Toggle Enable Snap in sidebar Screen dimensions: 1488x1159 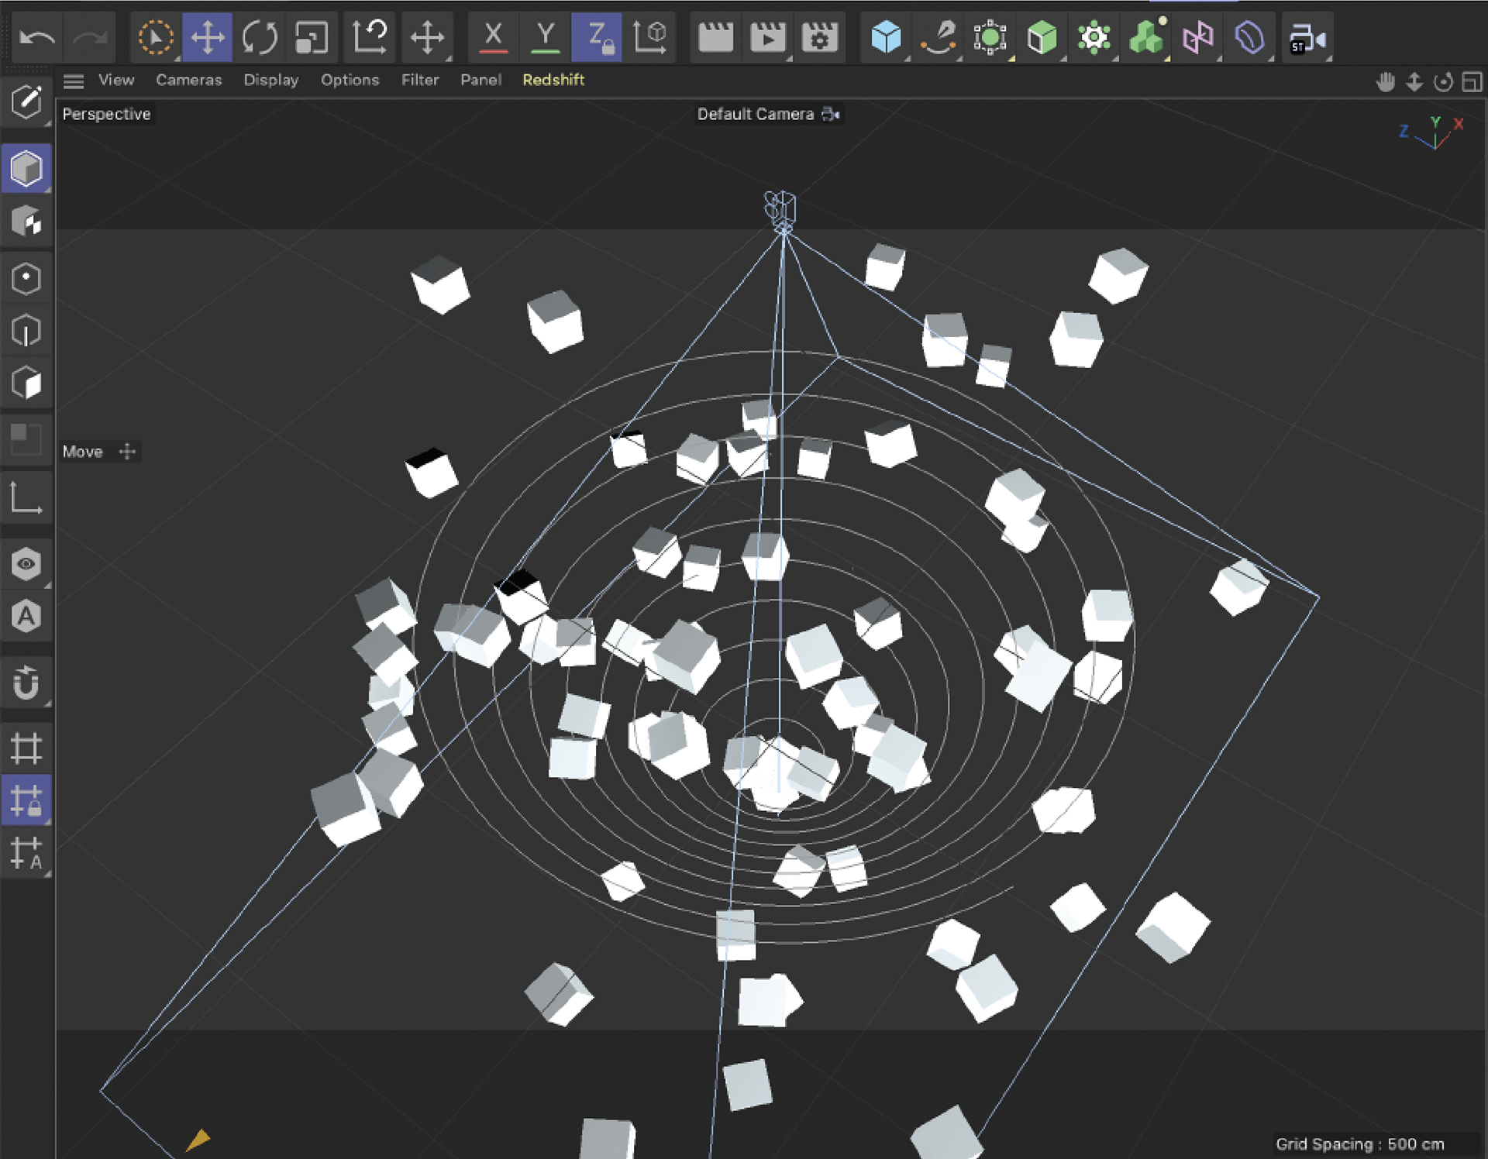coord(26,683)
